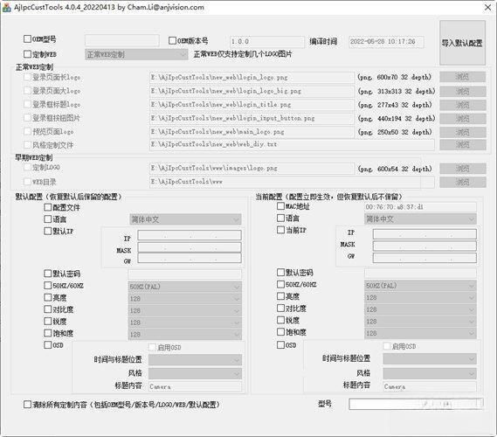Enable the OEM型号 checkbox

27,39
